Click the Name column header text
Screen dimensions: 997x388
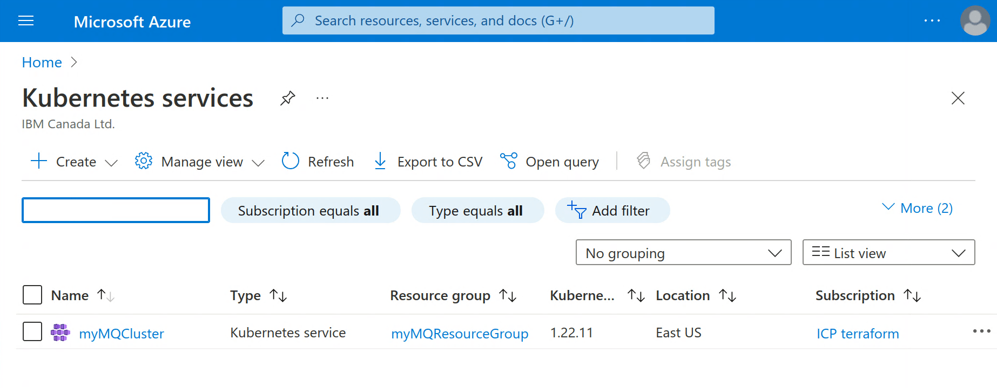pos(70,295)
